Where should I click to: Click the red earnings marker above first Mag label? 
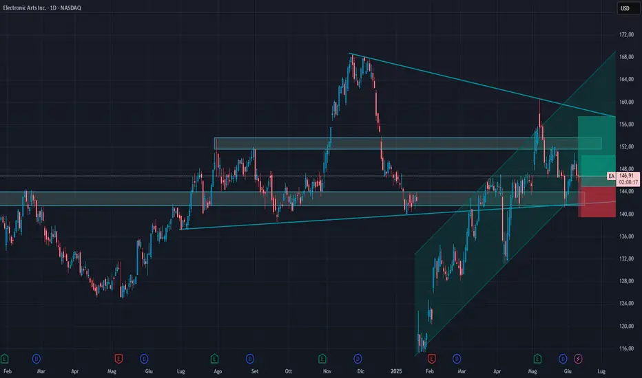[118, 359]
